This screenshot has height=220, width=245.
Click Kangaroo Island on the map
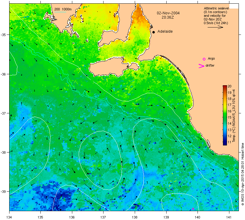[109, 67]
